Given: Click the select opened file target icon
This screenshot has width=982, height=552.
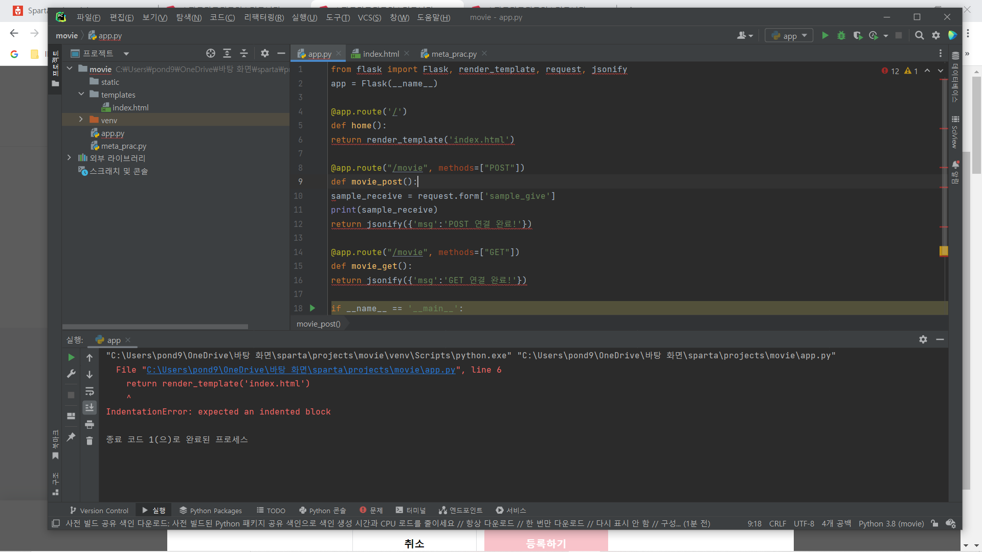Looking at the screenshot, I should click(210, 53).
